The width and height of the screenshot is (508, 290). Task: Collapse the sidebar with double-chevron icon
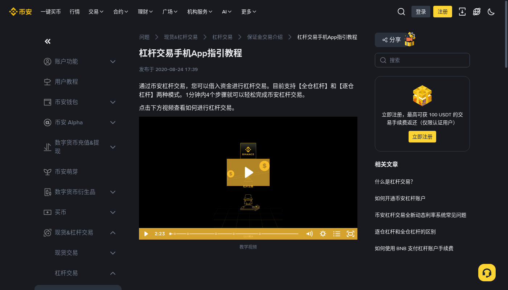click(48, 41)
